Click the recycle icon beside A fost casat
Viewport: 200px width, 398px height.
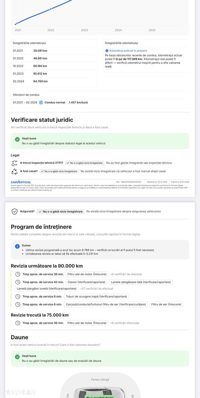(x=14, y=172)
